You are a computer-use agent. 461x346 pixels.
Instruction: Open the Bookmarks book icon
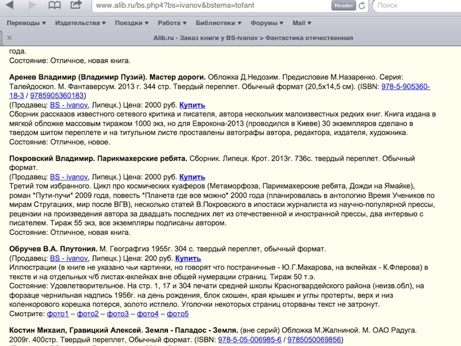pos(54,5)
